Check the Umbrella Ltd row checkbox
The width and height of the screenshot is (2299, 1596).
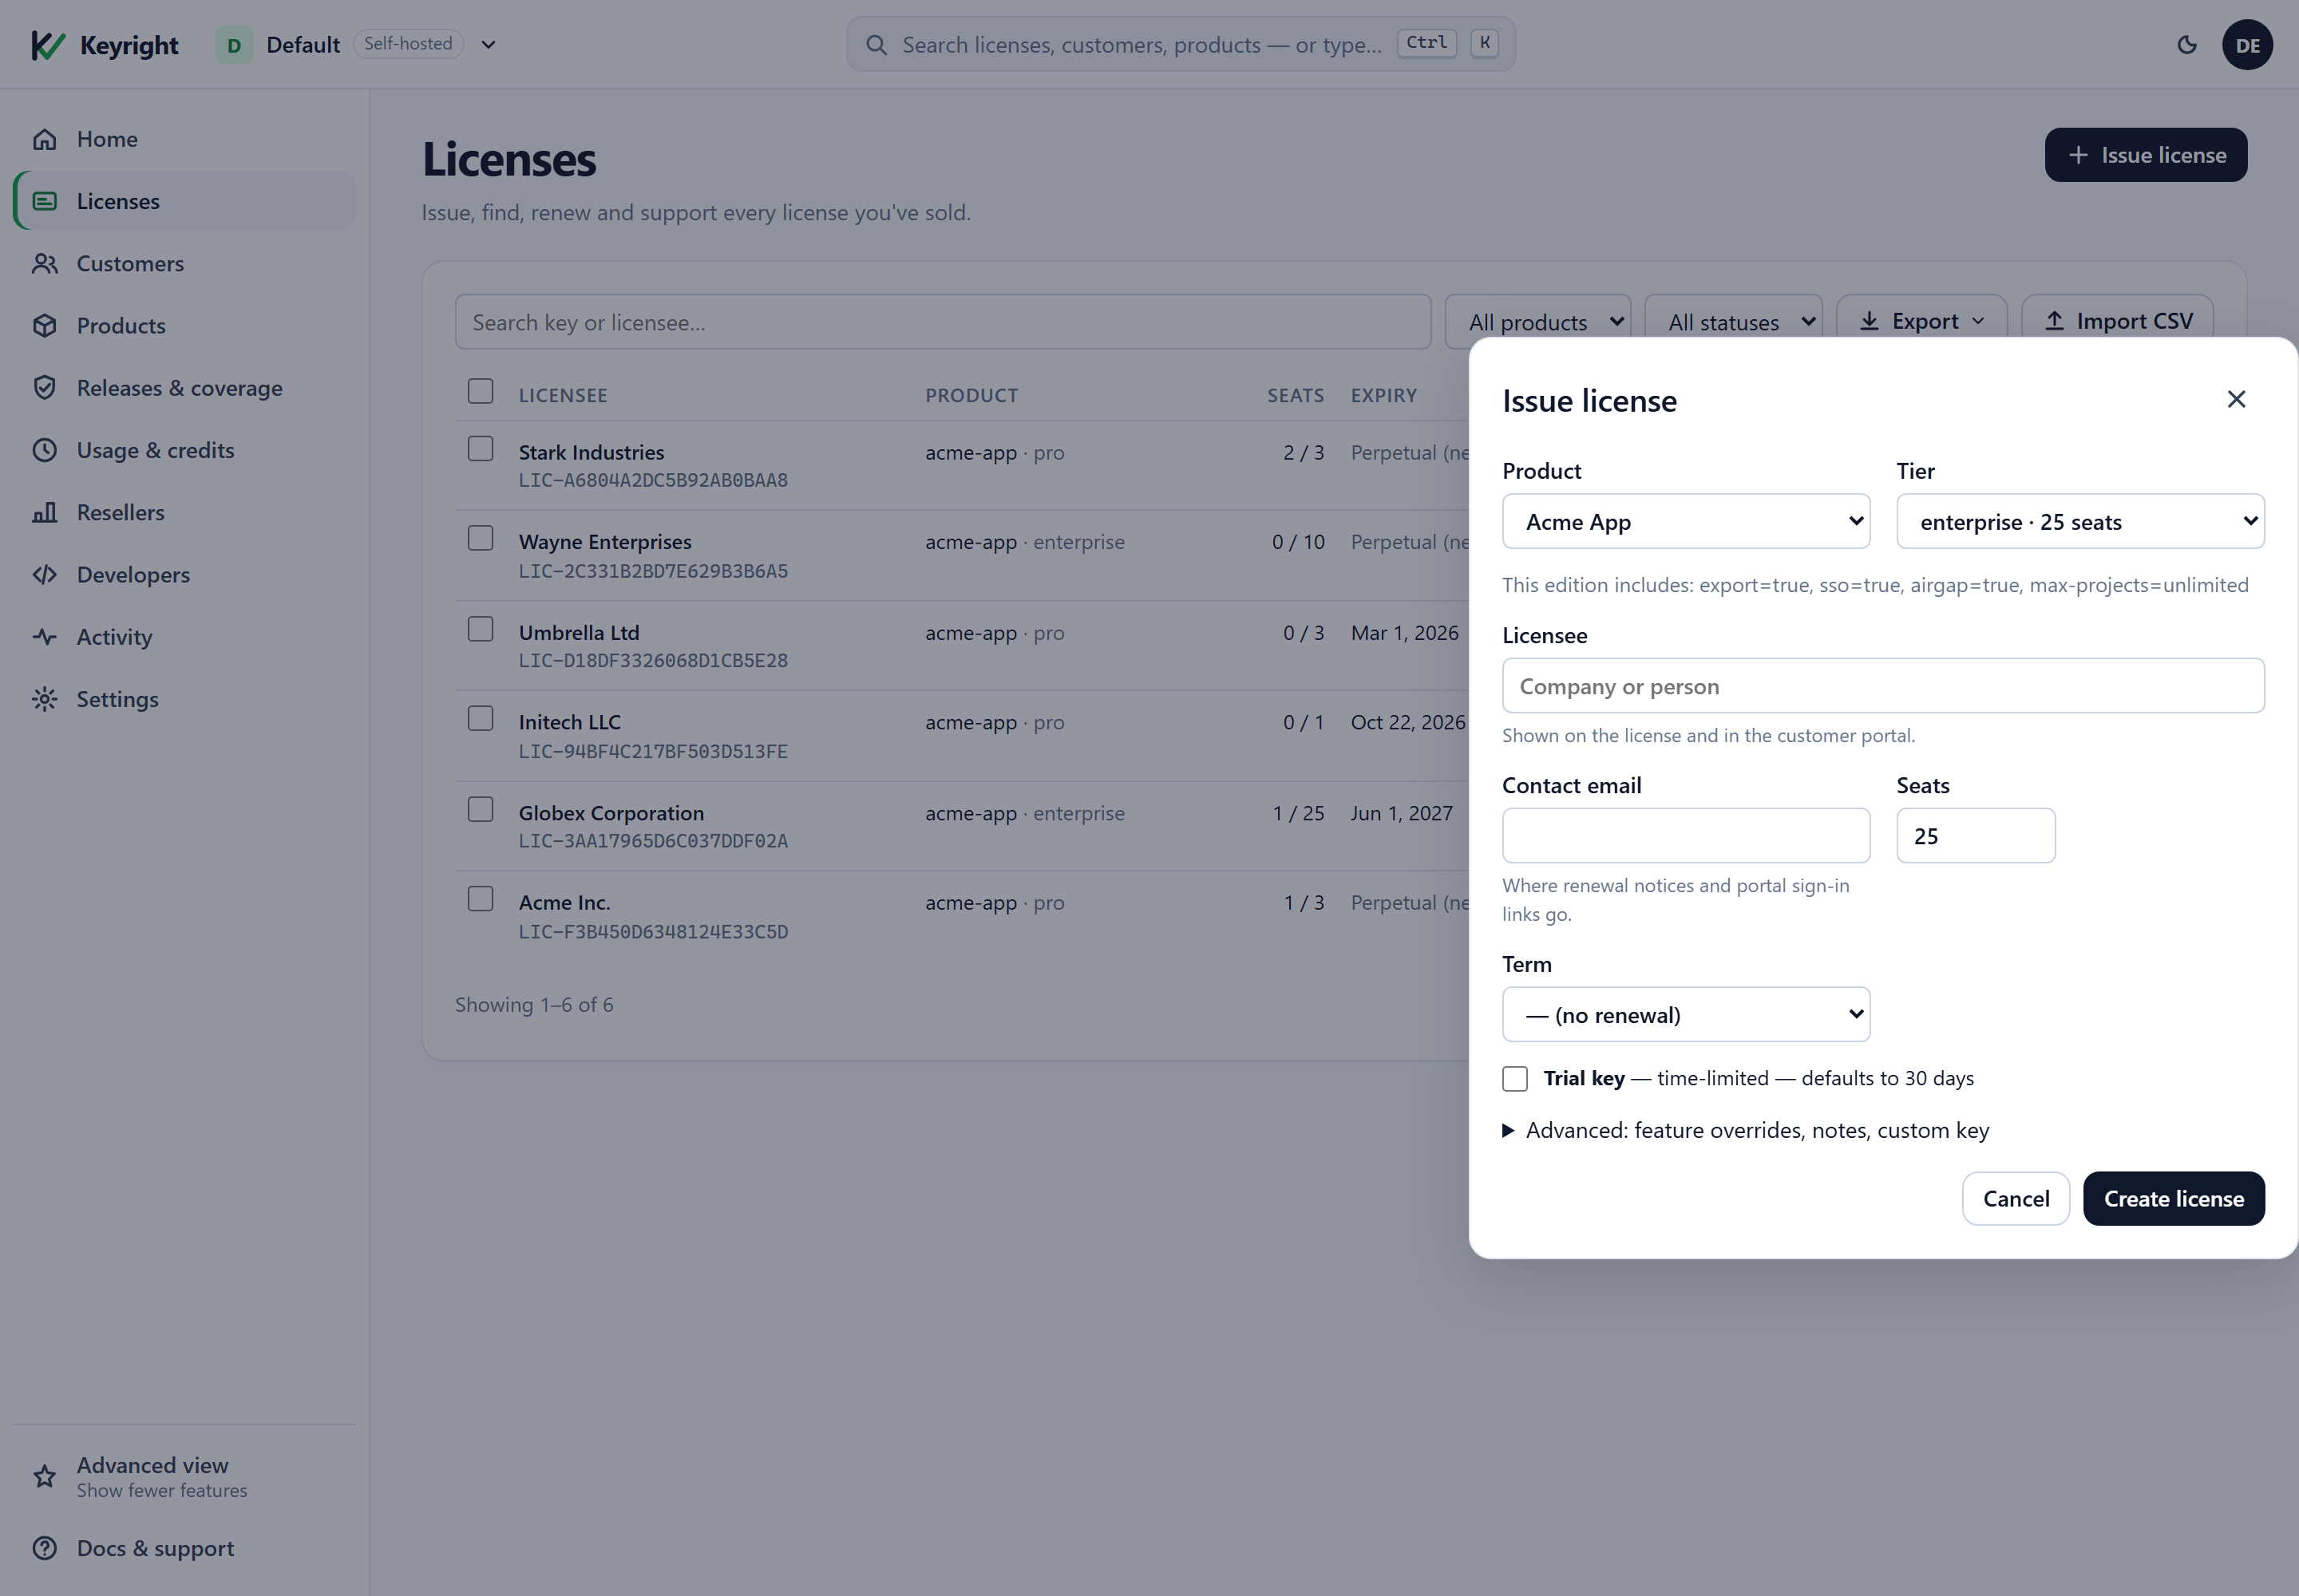pos(481,629)
